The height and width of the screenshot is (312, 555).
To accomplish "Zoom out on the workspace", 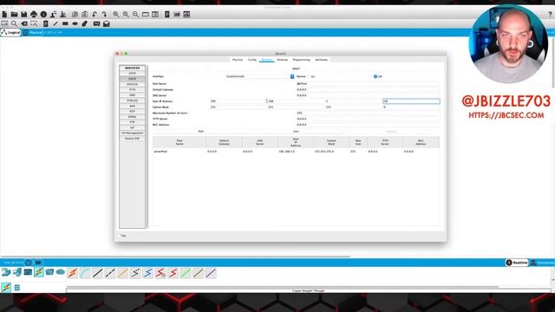I will tap(135, 15).
